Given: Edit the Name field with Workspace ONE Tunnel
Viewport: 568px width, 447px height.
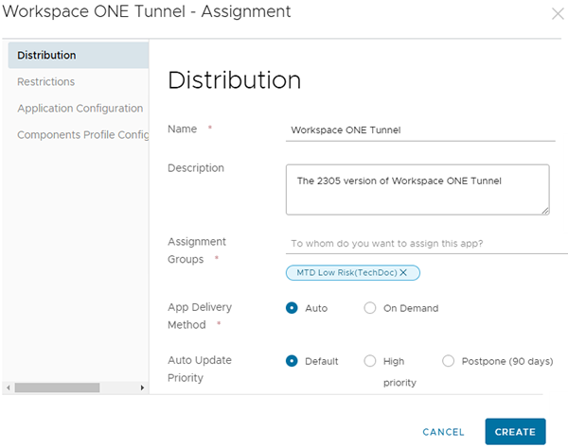Looking at the screenshot, I should pyautogui.click(x=420, y=130).
